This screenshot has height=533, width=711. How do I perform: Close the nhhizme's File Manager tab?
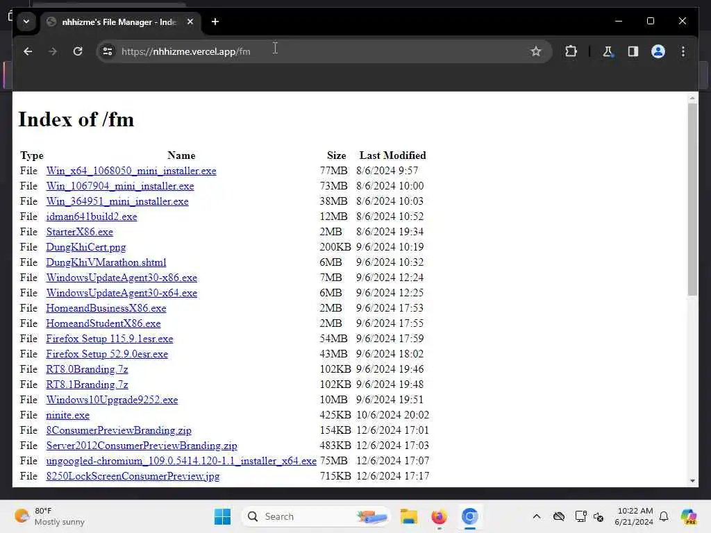pyautogui.click(x=190, y=22)
